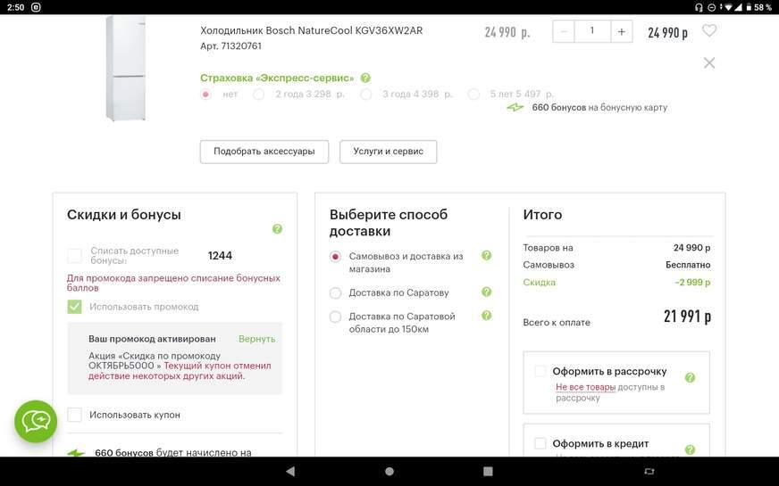Open help icon next to Оформить в рассрочку
This screenshot has height=486, width=779.
pos(690,378)
